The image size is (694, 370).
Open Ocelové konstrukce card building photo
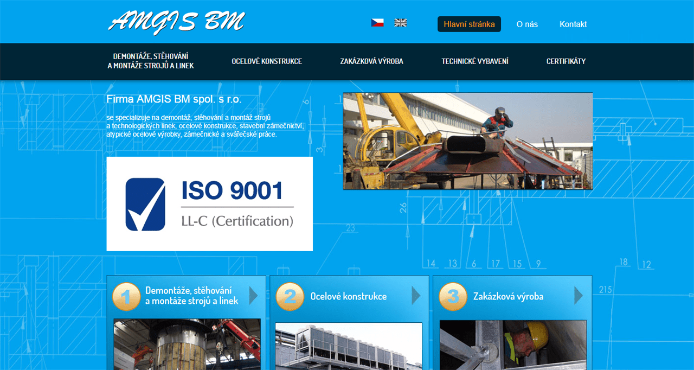349,346
